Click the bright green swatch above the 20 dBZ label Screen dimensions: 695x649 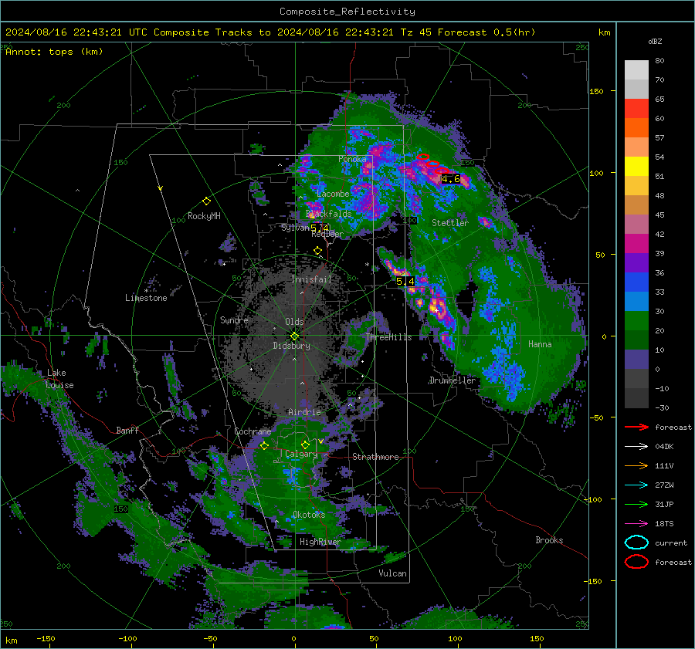click(x=636, y=321)
